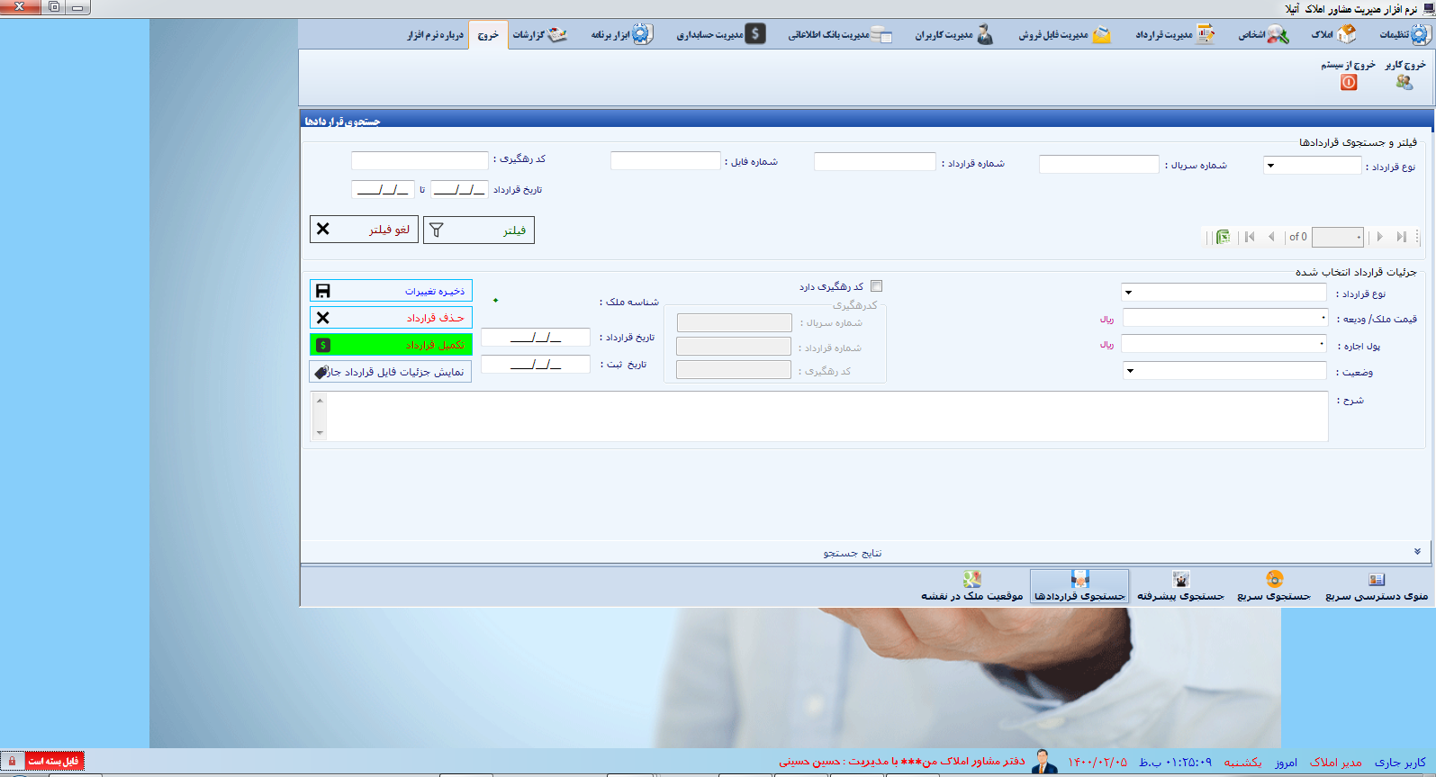1436x777 pixels.
Task: Open the اشخاص persons ribbon tab
Action: [x=1263, y=35]
